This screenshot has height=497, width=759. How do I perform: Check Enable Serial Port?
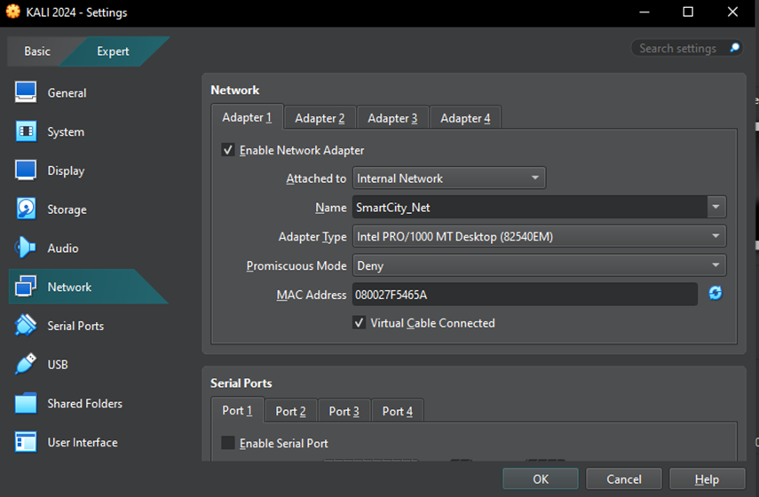coord(228,443)
